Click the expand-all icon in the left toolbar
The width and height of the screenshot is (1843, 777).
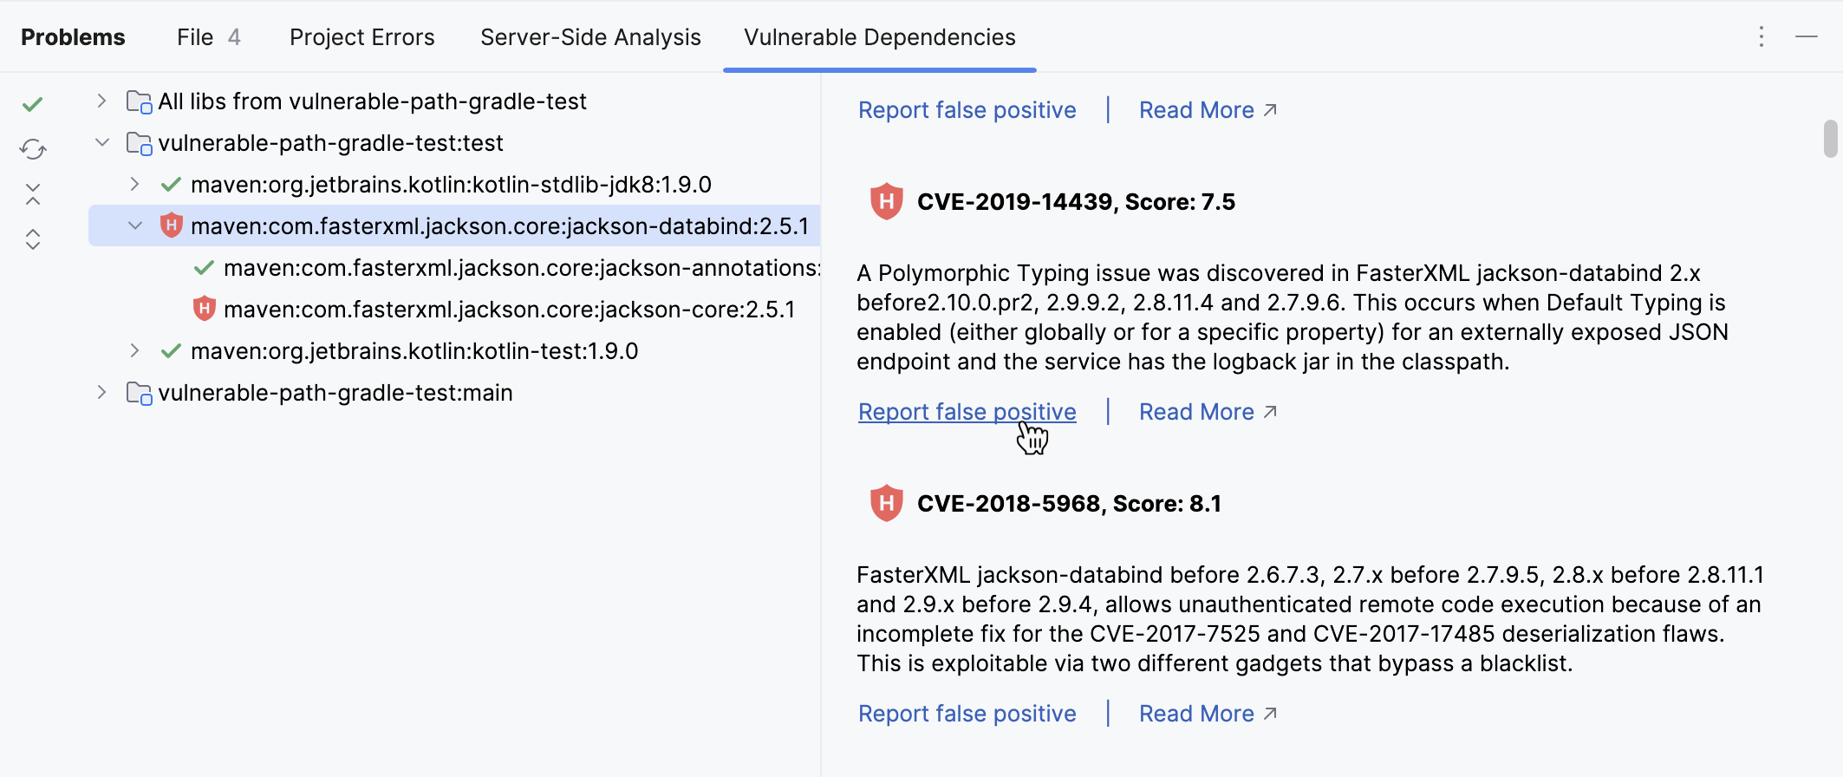tap(32, 239)
